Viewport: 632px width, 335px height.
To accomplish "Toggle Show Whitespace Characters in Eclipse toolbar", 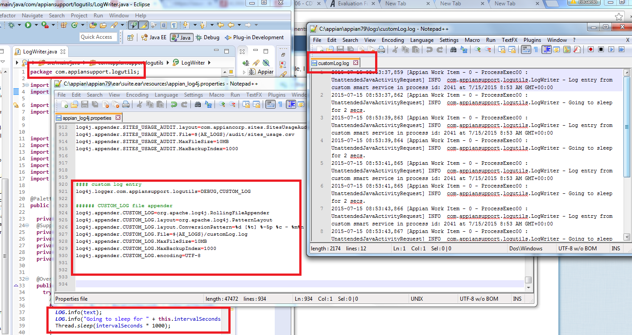I will click(x=173, y=25).
